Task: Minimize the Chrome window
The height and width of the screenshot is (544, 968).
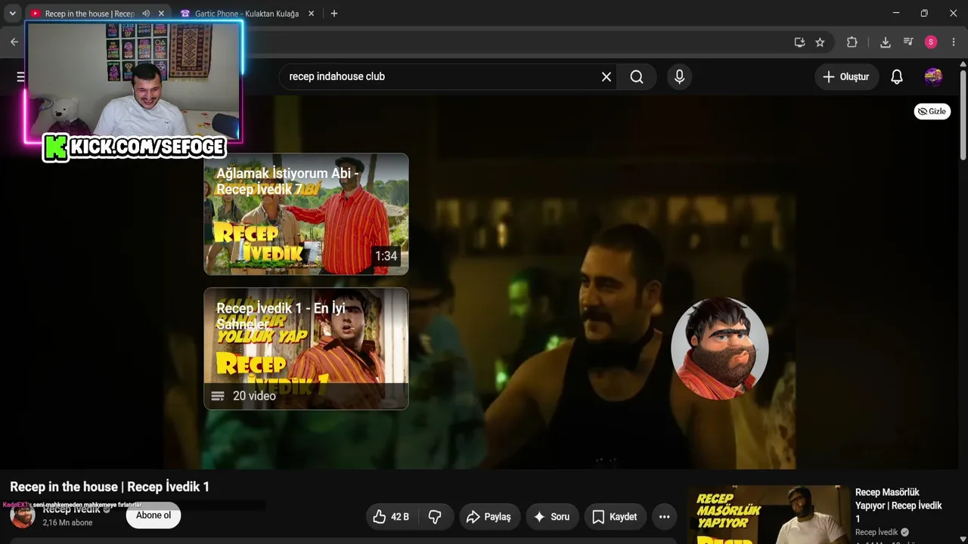Action: click(896, 13)
